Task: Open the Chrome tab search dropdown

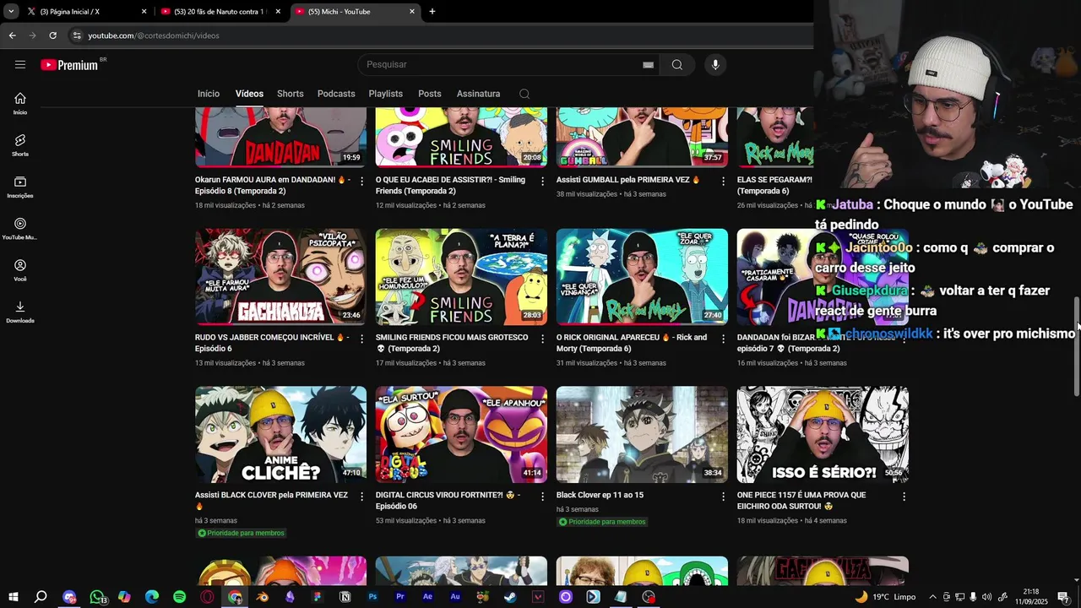Action: [11, 11]
